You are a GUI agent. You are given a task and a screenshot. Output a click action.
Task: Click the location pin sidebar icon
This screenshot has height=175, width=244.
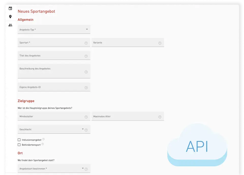coord(10,17)
